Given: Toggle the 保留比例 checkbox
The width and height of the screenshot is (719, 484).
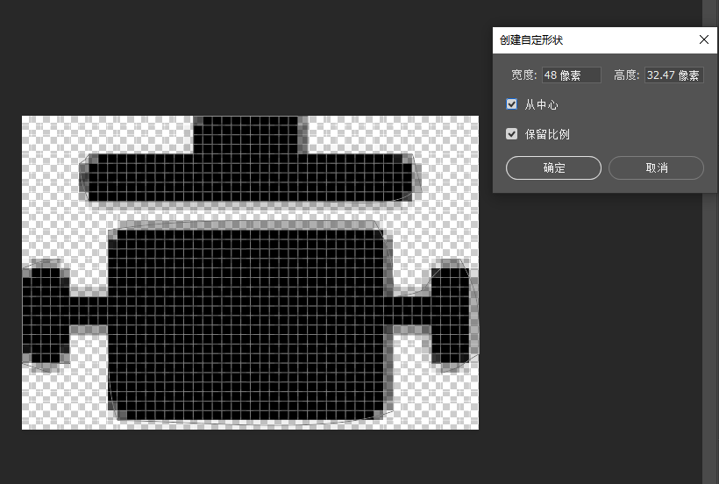Looking at the screenshot, I should click(512, 134).
